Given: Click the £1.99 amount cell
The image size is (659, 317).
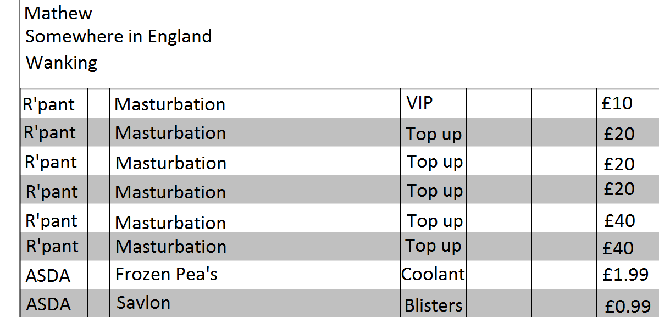Looking at the screenshot, I should (628, 275).
